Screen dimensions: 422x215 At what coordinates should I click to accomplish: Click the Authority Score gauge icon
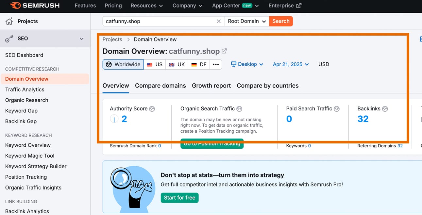click(x=114, y=119)
